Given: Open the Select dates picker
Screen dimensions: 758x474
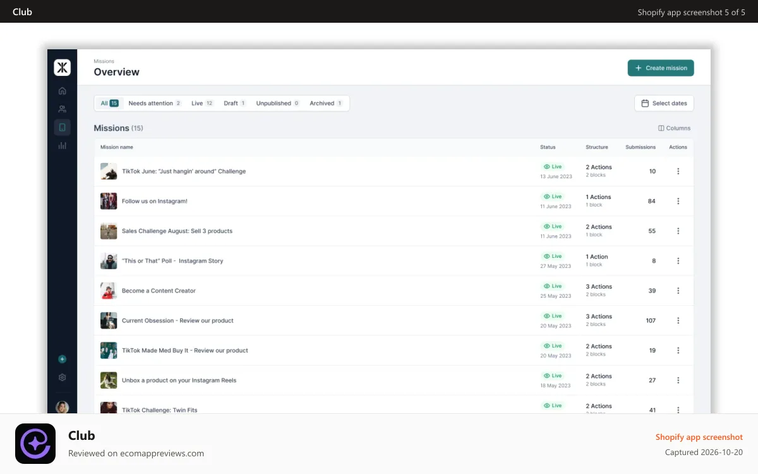Looking at the screenshot, I should 664,103.
